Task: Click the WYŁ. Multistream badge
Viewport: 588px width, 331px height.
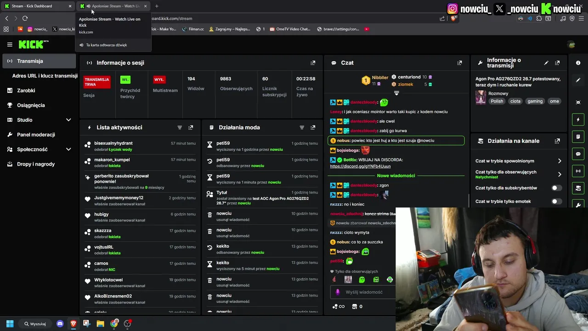Action: 159,80
